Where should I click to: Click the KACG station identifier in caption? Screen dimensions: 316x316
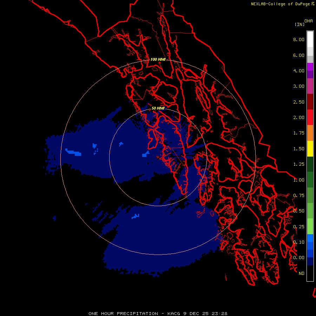tap(173, 314)
